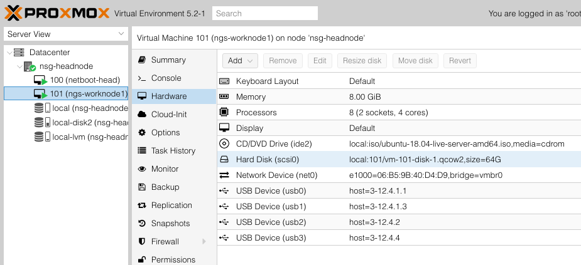The width and height of the screenshot is (581, 265).
Task: Click the Proxmox logo icon
Action: (x=14, y=13)
